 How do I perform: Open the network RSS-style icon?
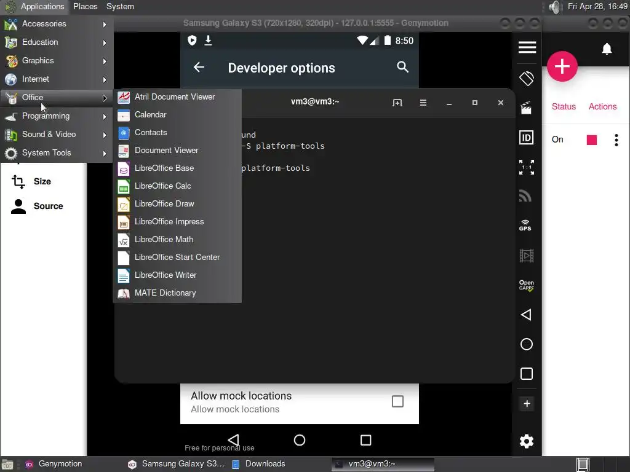[525, 195]
